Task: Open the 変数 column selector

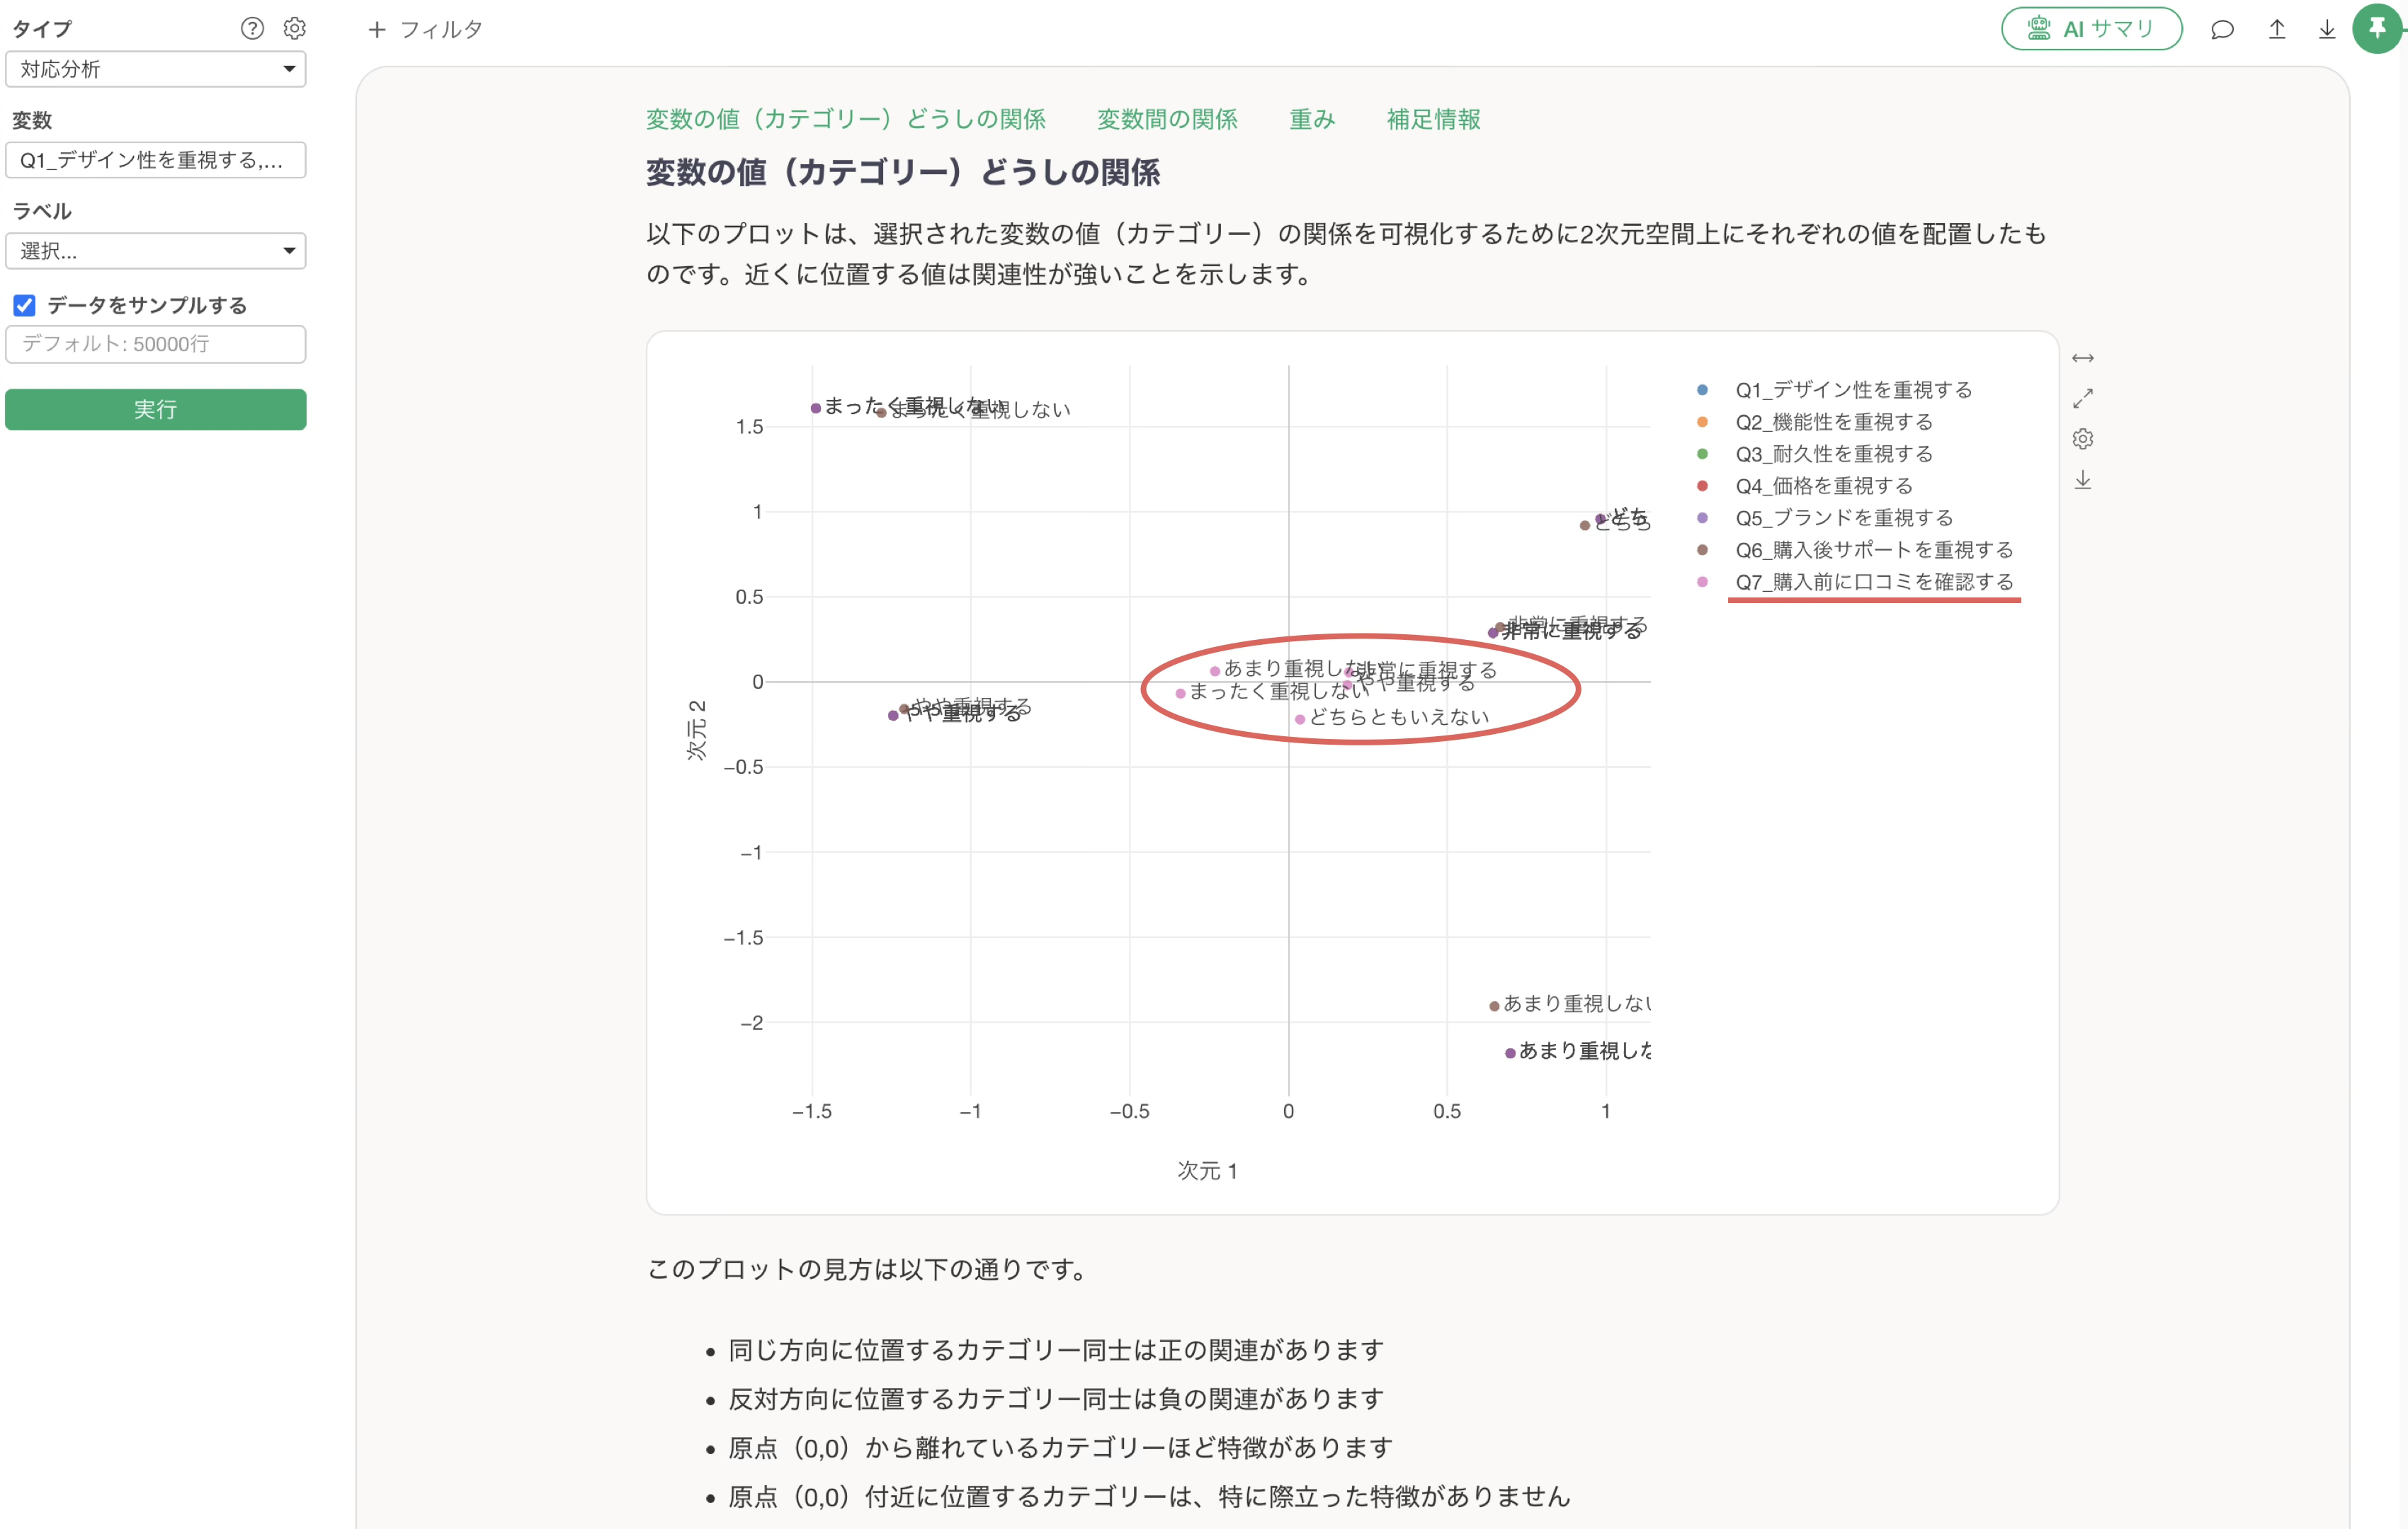Action: point(155,160)
